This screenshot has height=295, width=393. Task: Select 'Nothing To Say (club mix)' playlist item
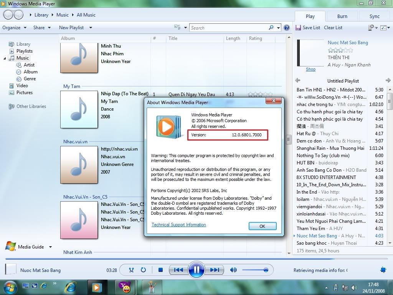[x=340, y=156]
